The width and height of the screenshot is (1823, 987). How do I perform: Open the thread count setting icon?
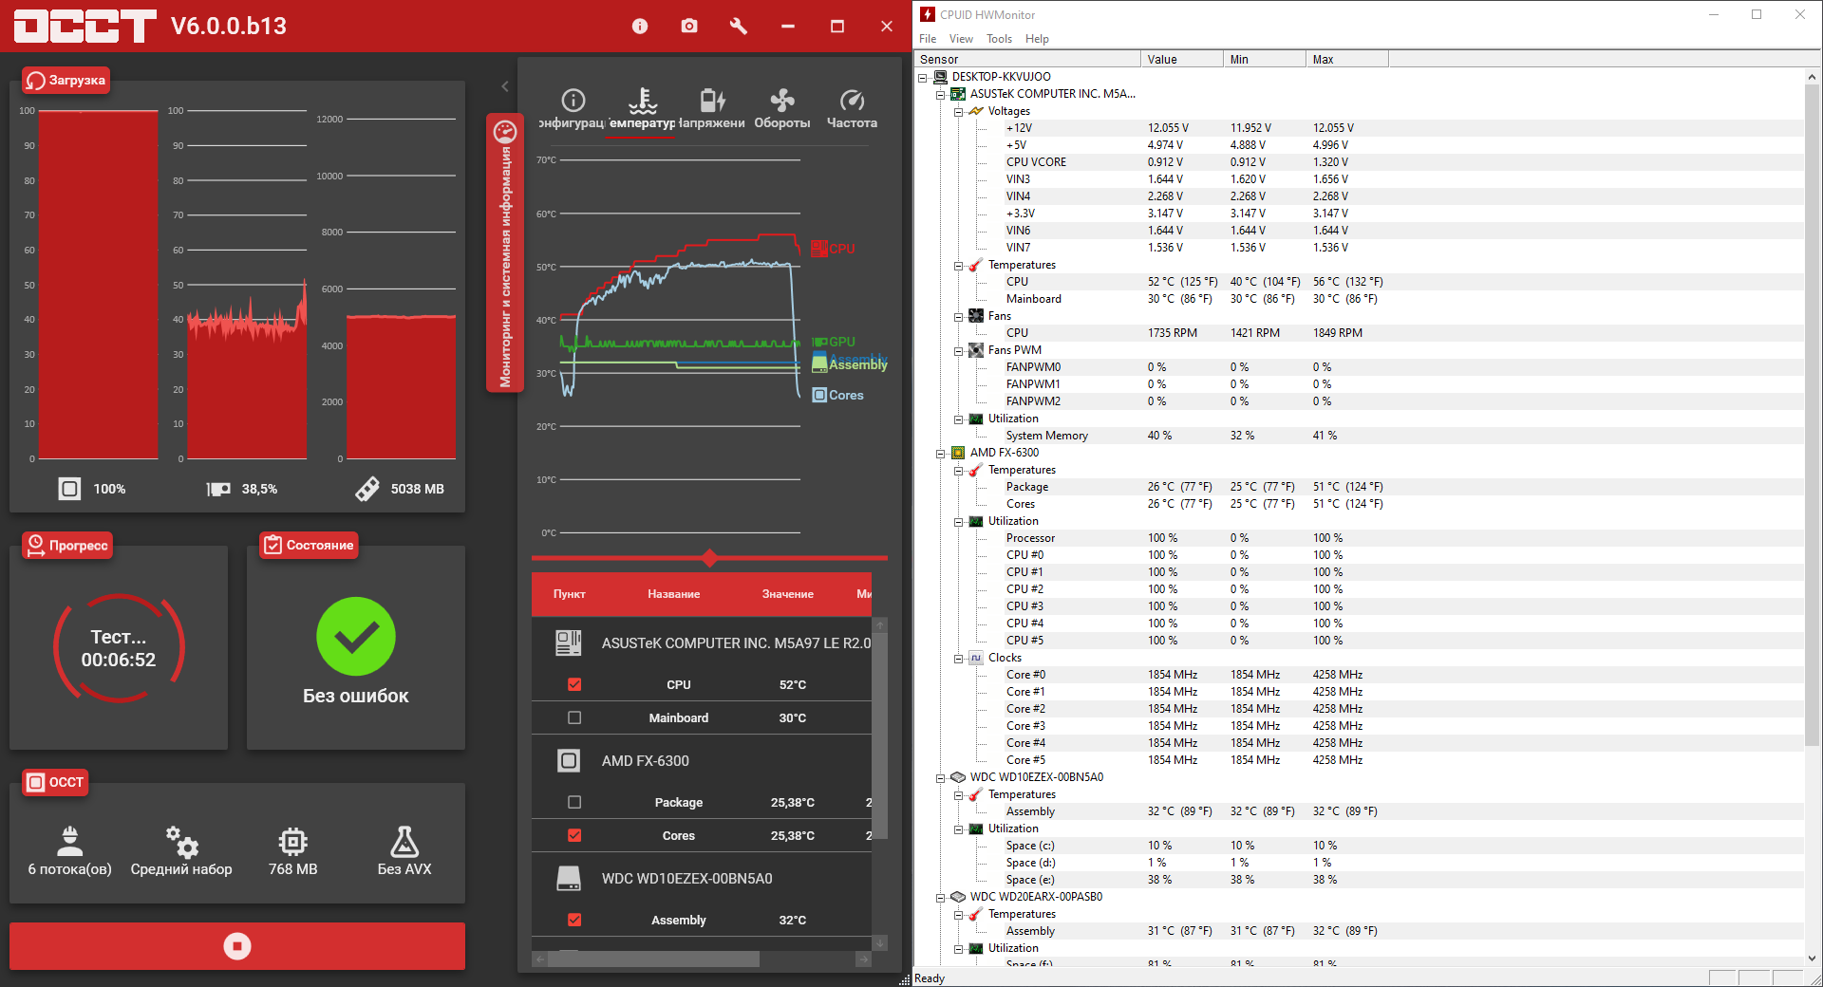[70, 841]
